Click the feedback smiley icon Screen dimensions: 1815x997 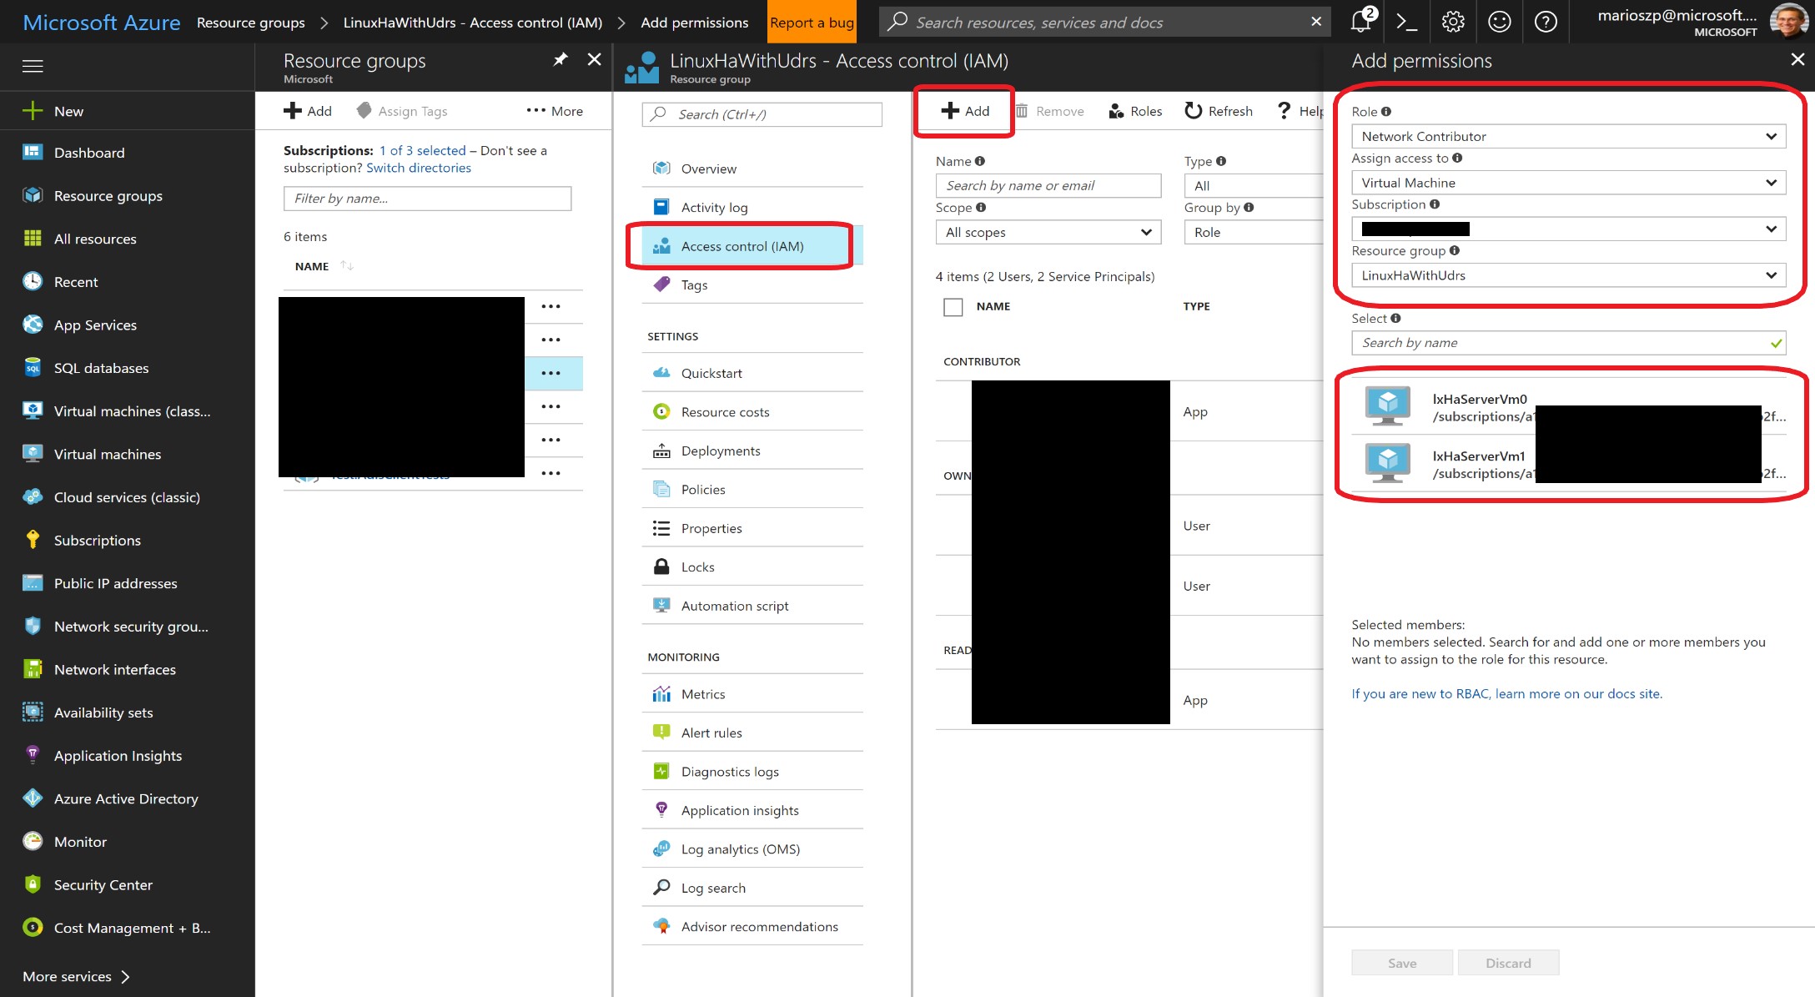(x=1499, y=23)
